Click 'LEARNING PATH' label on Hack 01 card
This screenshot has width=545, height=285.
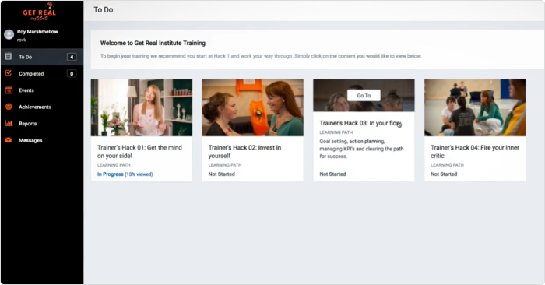(114, 165)
